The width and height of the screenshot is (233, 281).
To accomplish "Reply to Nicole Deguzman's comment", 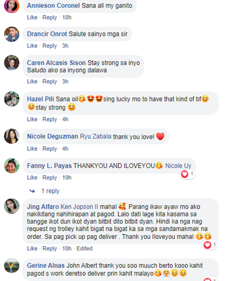I will [x=50, y=149].
